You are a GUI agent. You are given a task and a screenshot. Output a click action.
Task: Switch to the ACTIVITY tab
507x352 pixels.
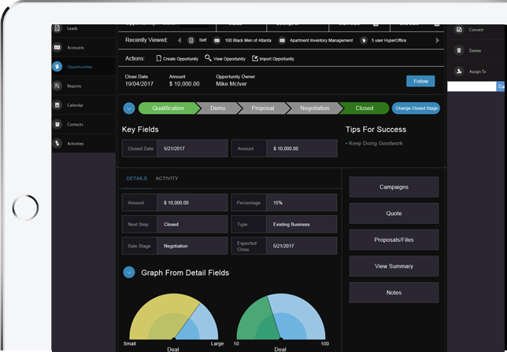click(x=166, y=178)
